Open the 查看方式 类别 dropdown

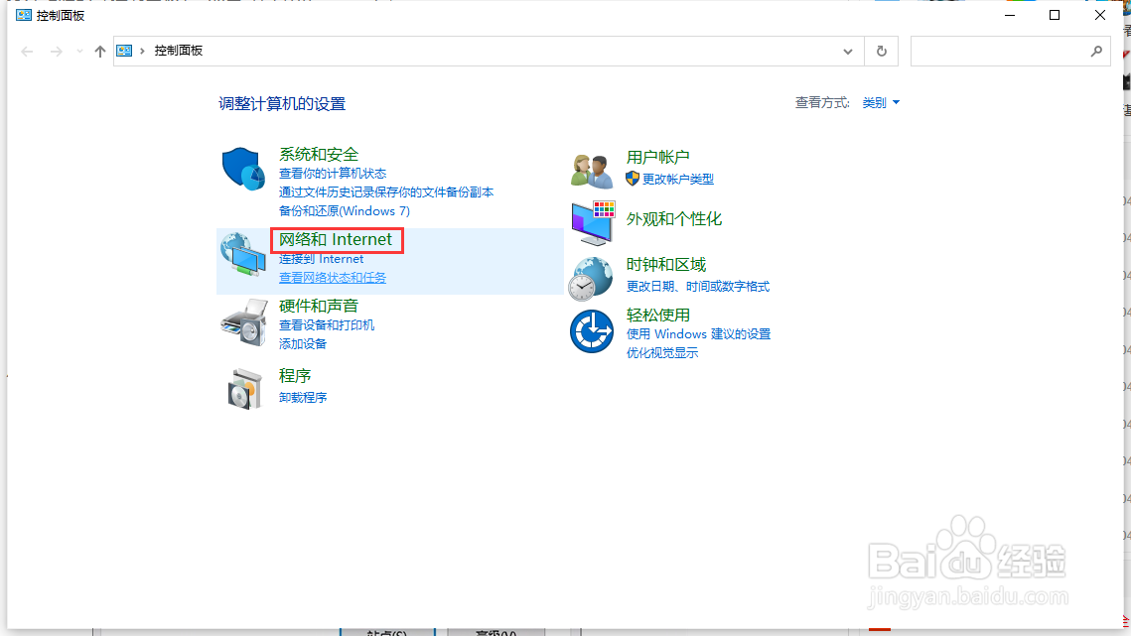click(880, 102)
